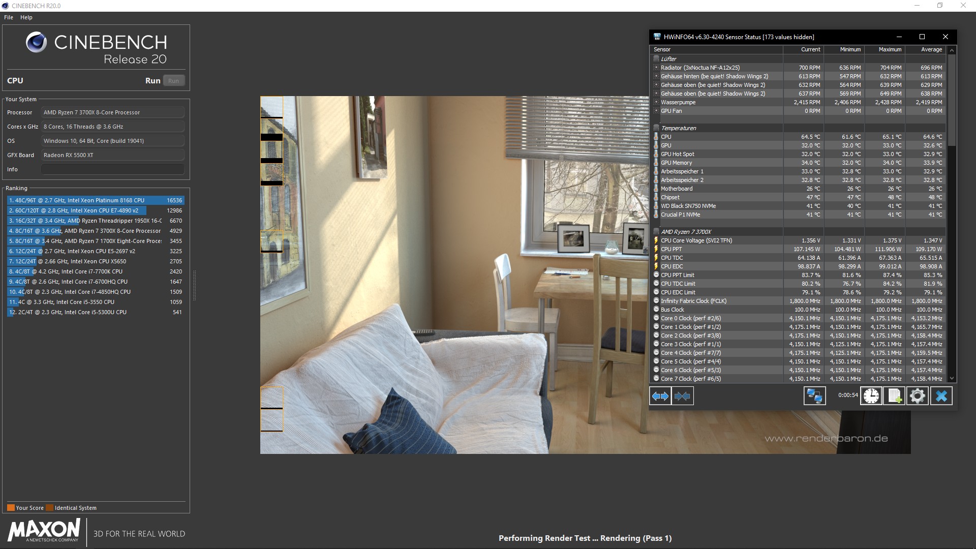The image size is (976, 549).
Task: Click the HWiNFO sensor list scroll down arrow
Action: [952, 379]
